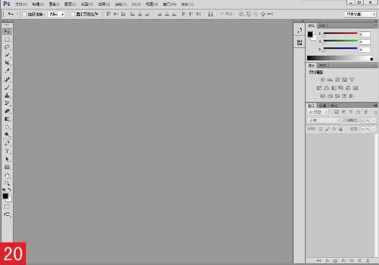Switch to the 通道 channels tab
Screen dimensions: 379x265
[323, 106]
